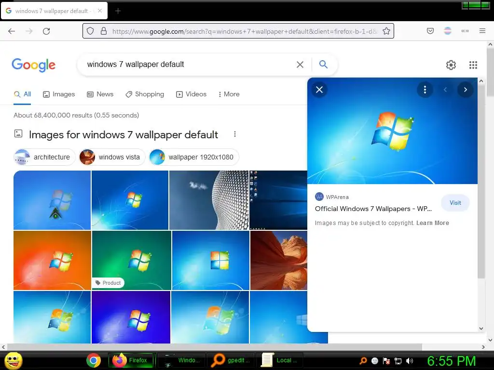Click the orange search tray icon
This screenshot has height=370, width=494.
click(x=363, y=360)
